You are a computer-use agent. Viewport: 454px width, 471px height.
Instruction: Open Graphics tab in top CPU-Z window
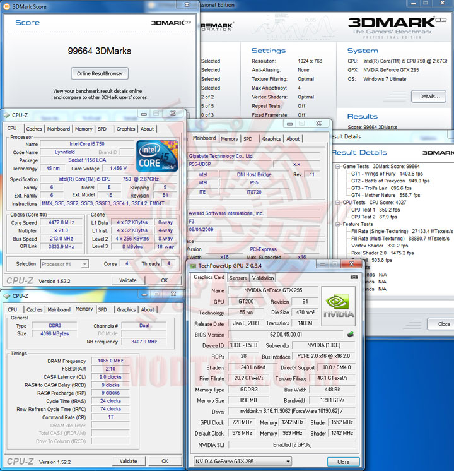point(125,129)
